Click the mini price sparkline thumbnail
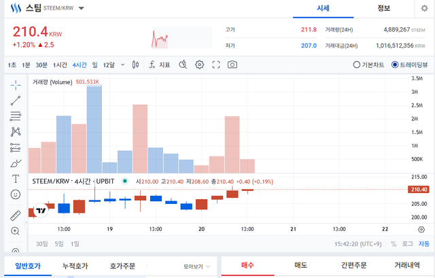The width and height of the screenshot is (435, 278). (x=182, y=38)
